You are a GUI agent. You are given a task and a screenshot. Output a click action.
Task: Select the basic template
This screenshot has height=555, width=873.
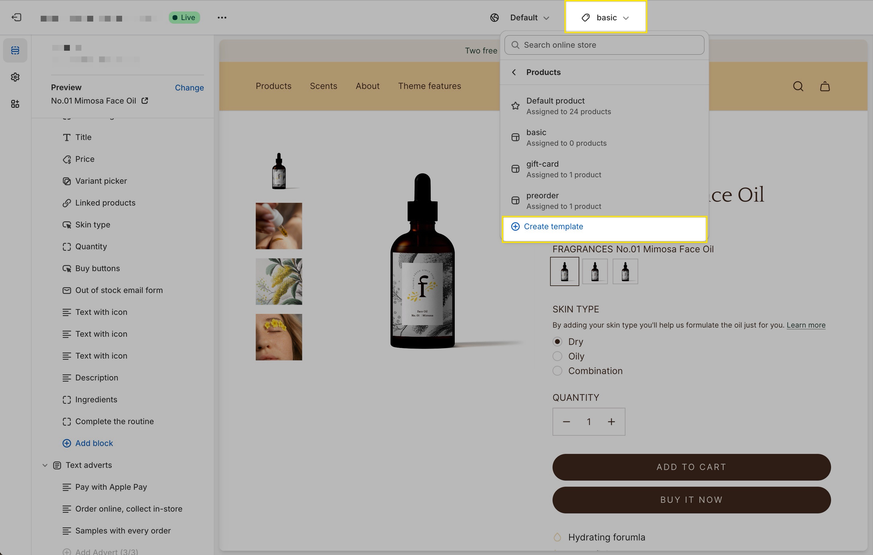click(x=604, y=137)
